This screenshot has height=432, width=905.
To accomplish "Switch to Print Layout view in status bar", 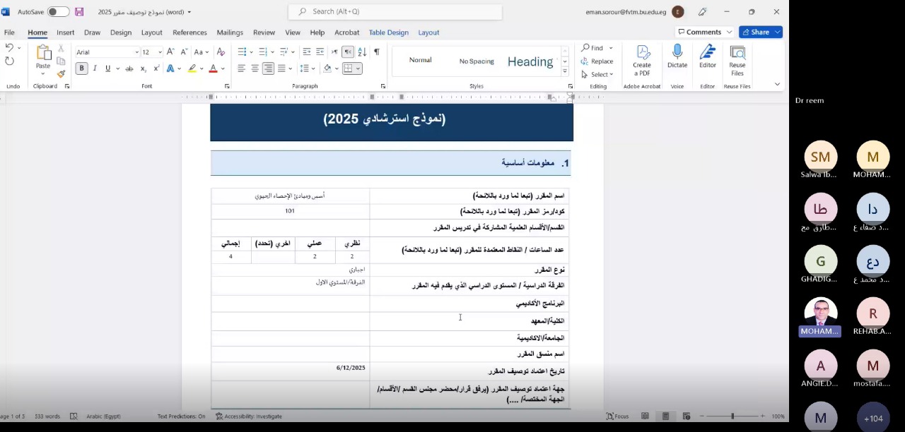I will [x=665, y=416].
